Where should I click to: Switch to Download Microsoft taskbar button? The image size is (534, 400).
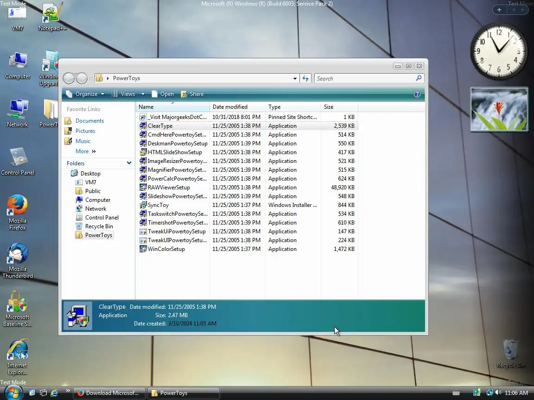pos(109,393)
